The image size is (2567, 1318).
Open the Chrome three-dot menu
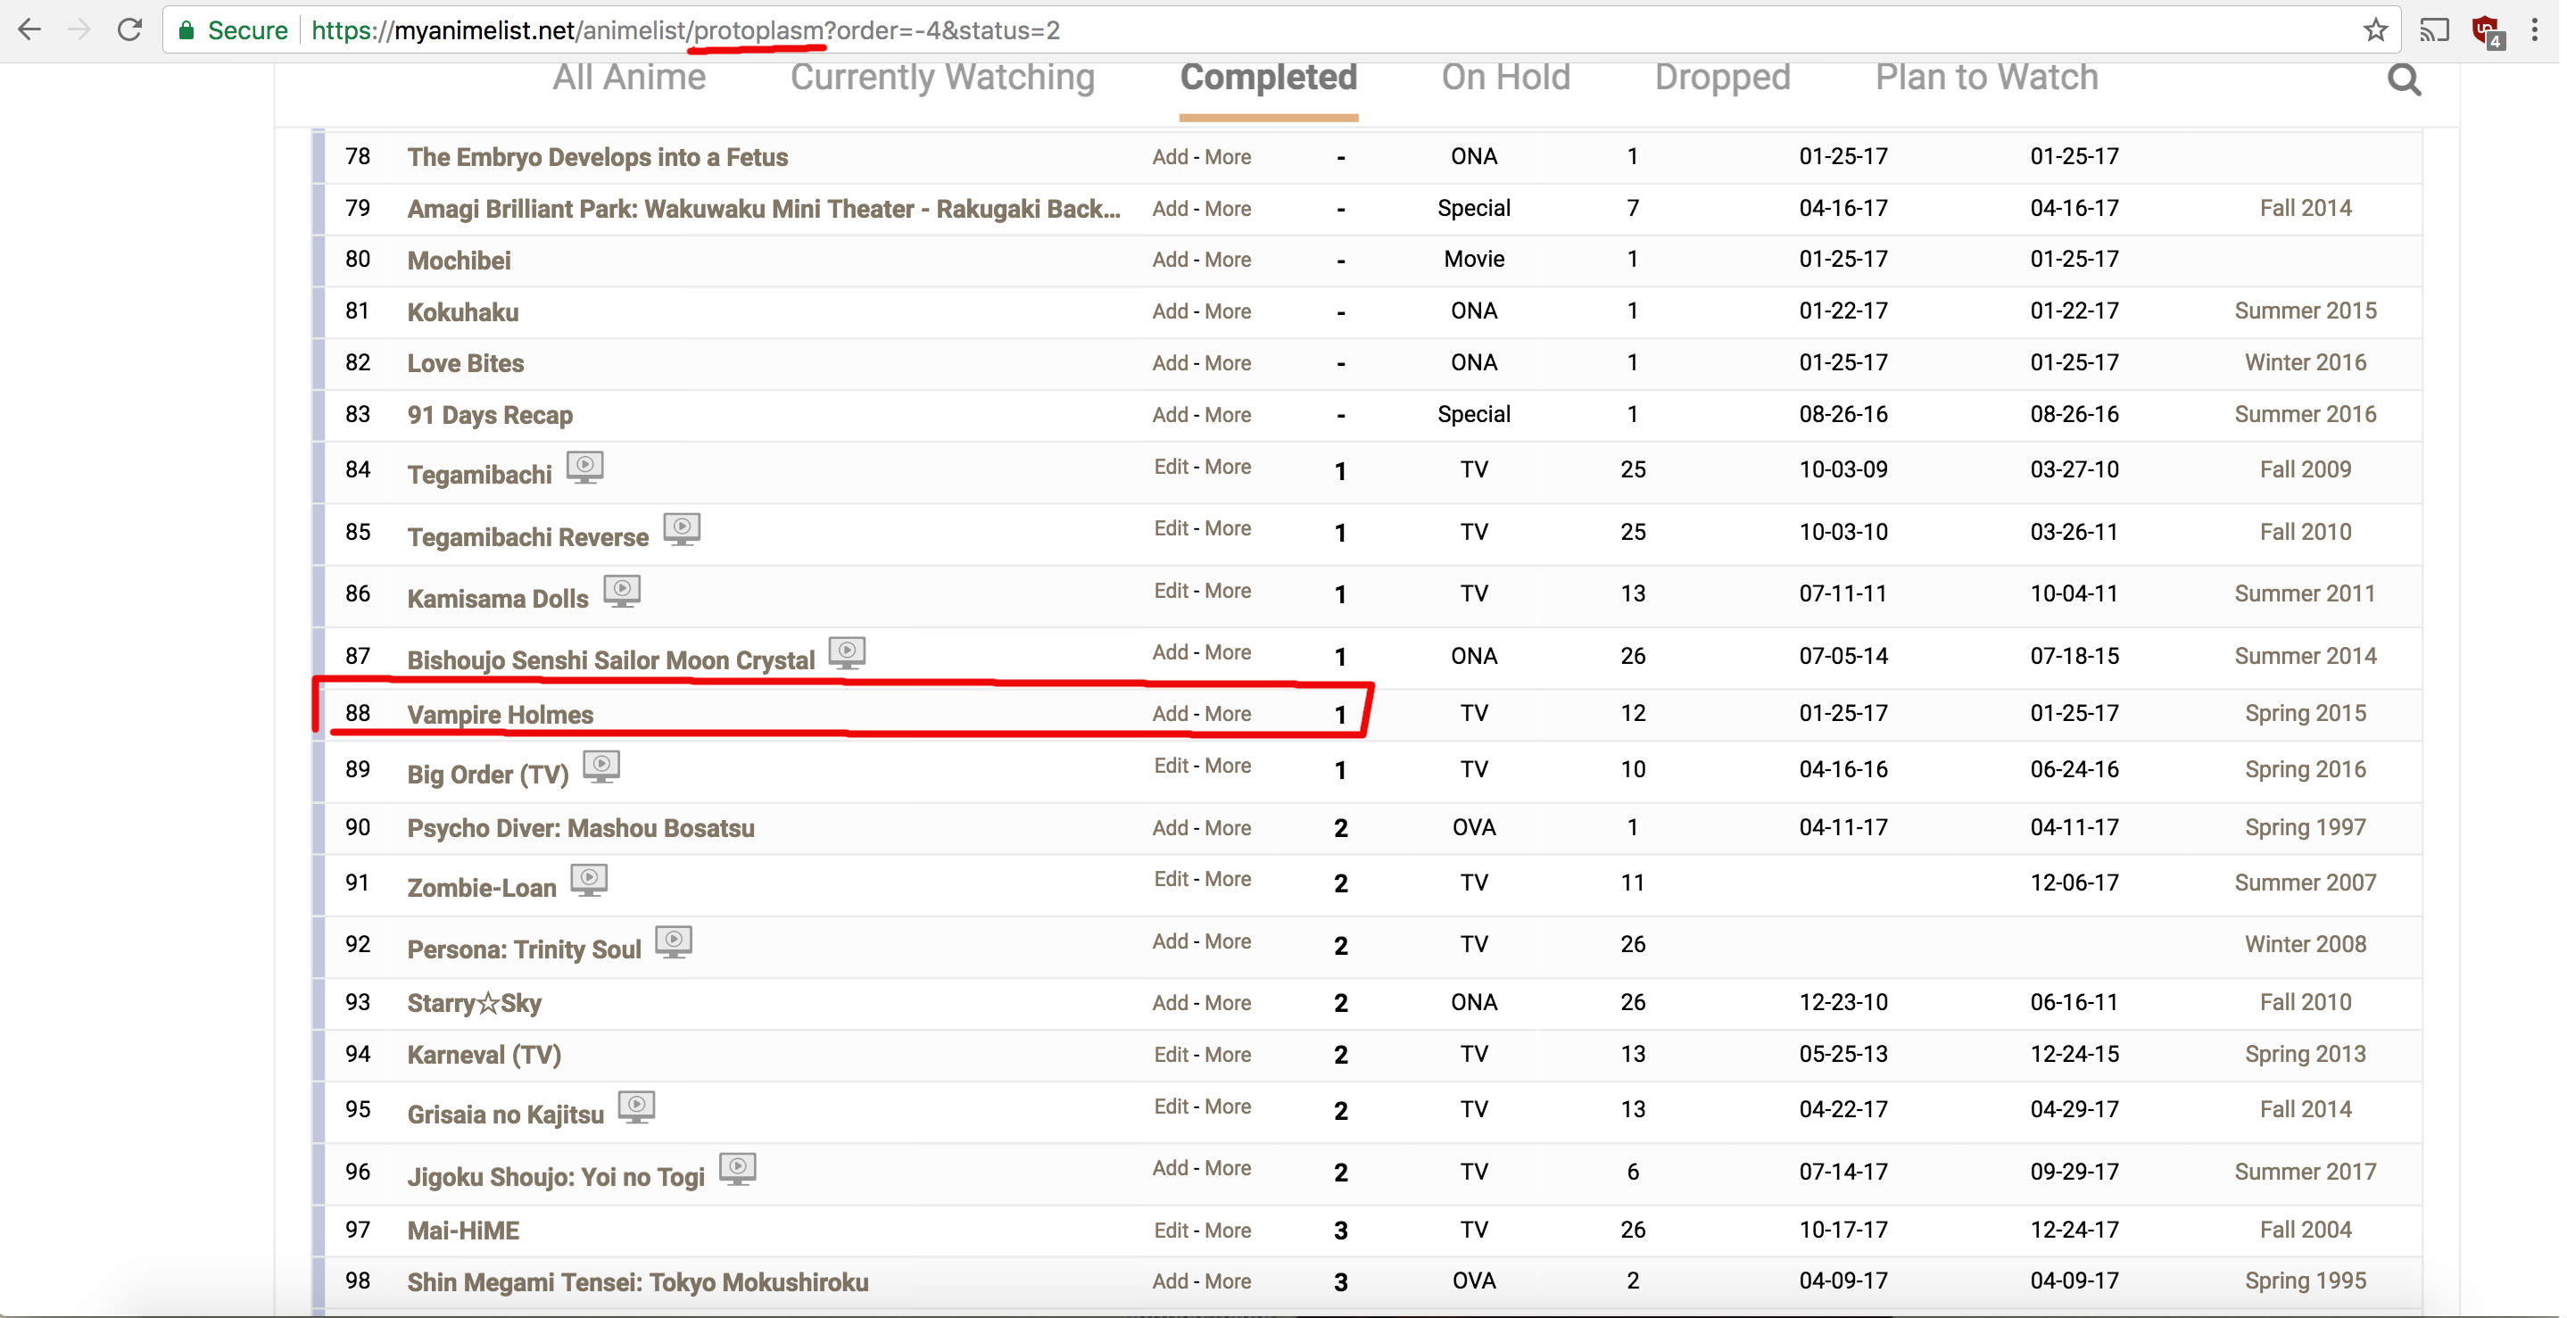point(2534,30)
